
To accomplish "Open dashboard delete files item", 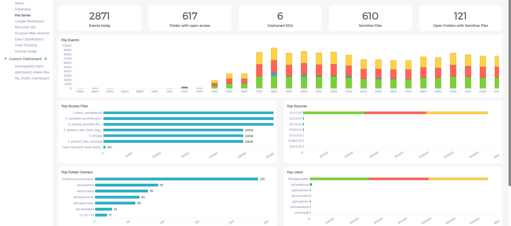I will [x=32, y=72].
